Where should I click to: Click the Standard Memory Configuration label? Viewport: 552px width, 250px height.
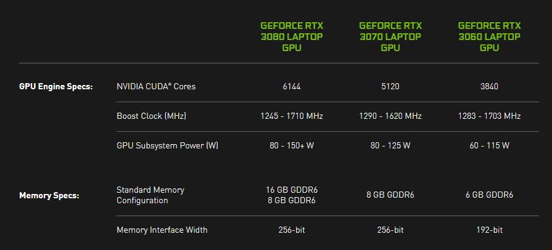point(150,195)
